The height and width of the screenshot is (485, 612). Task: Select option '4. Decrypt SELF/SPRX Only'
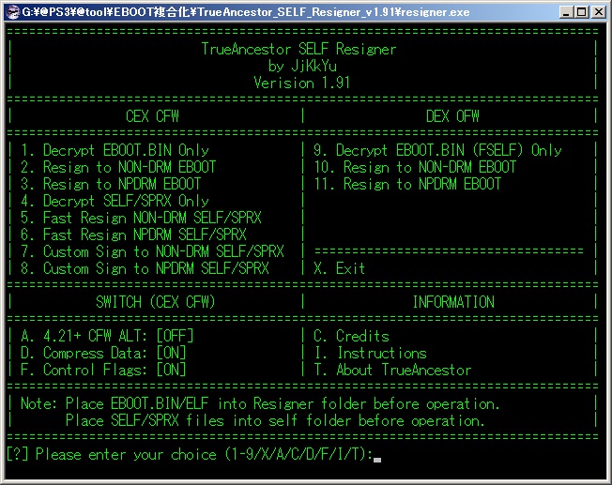tap(115, 201)
